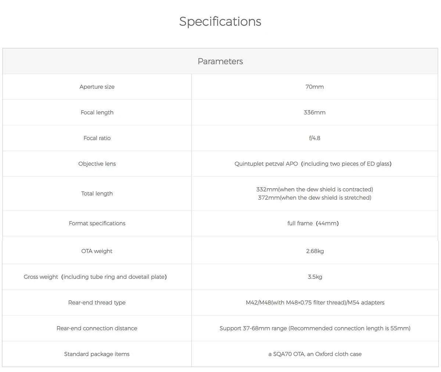Screen dimensions: 441x372
Task: Select the 332mm contracted dew shield text
Action: [315, 189]
